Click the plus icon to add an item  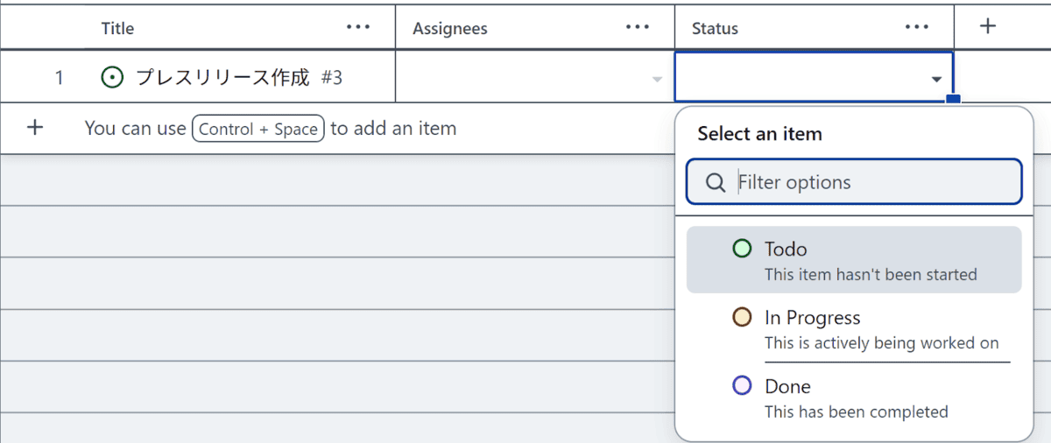35,128
